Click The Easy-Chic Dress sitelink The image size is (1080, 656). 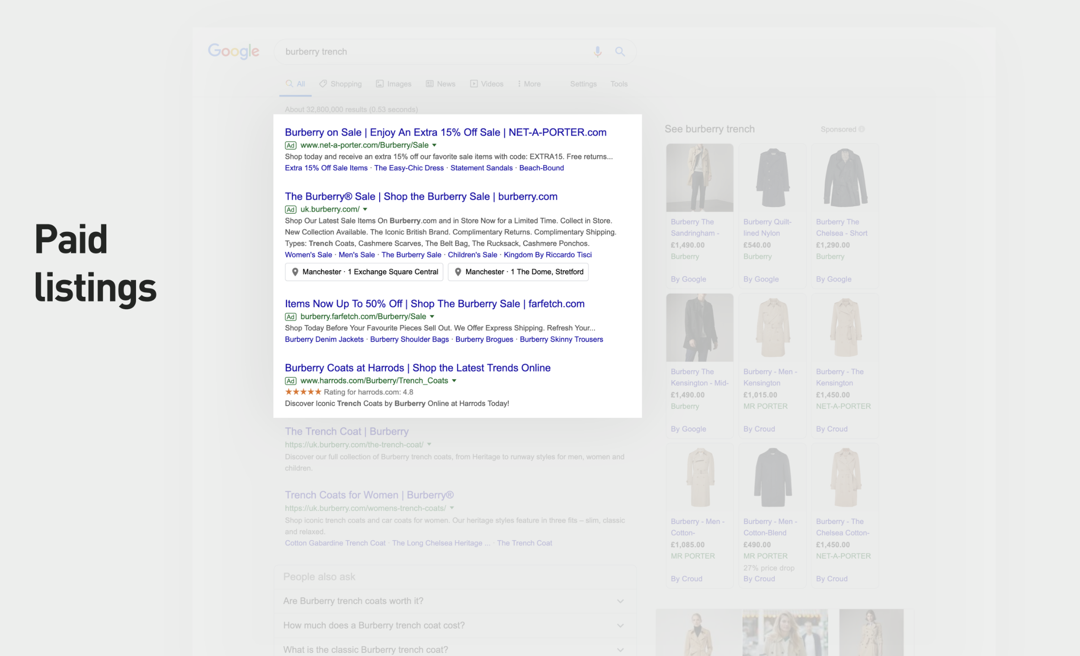coord(409,168)
